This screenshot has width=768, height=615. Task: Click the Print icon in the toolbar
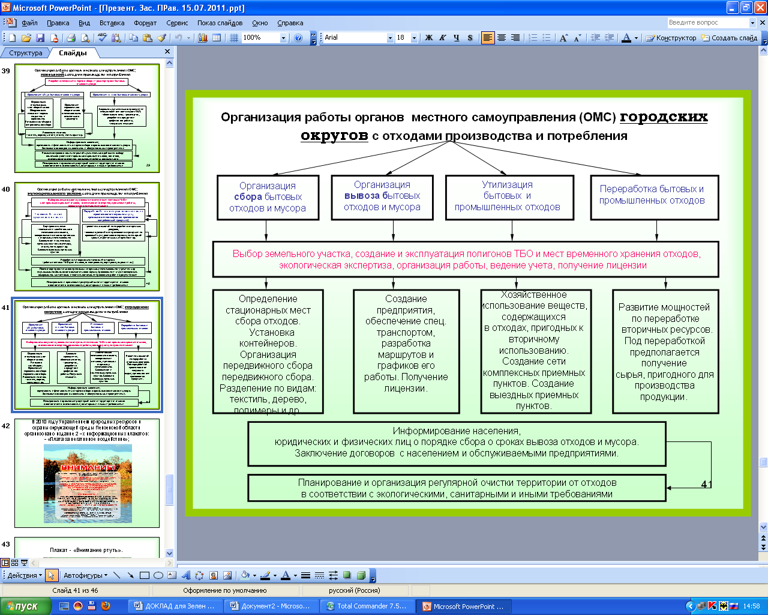tap(71, 38)
